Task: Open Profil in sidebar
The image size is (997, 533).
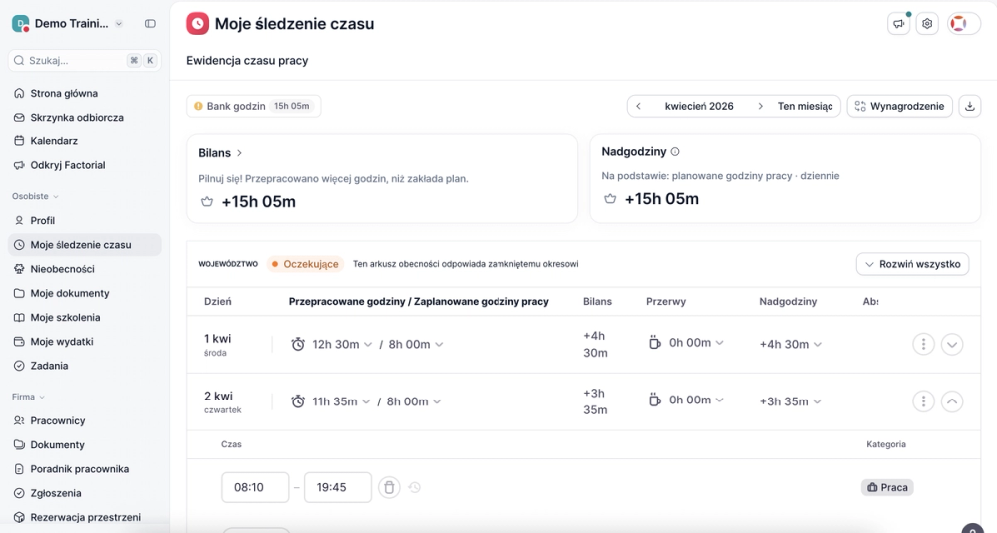Action: point(84,220)
